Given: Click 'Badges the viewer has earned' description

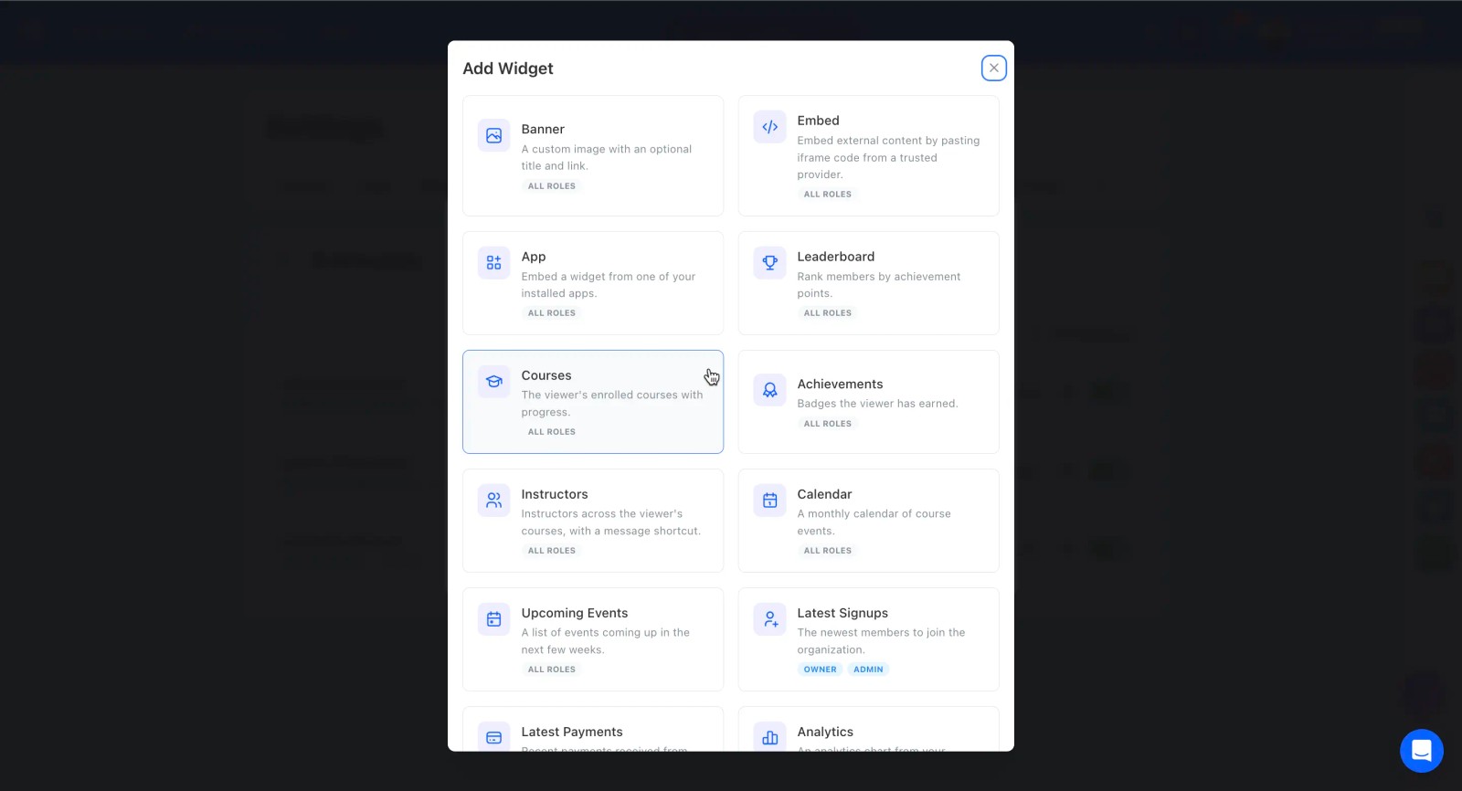Looking at the screenshot, I should (877, 404).
